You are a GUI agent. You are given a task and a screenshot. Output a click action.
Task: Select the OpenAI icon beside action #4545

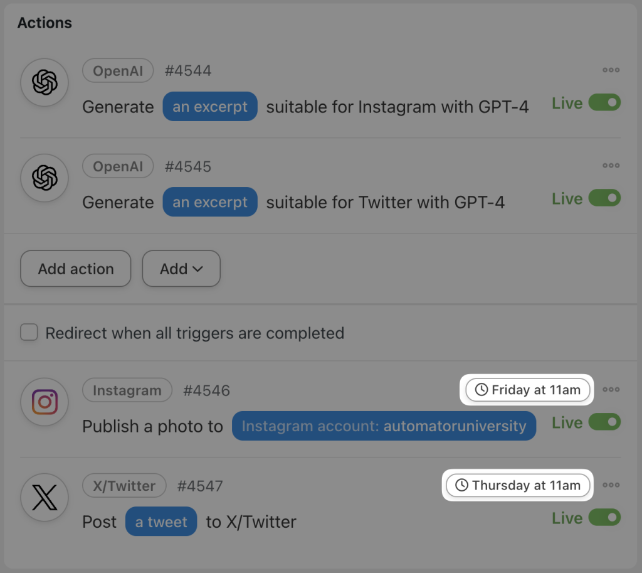click(44, 178)
